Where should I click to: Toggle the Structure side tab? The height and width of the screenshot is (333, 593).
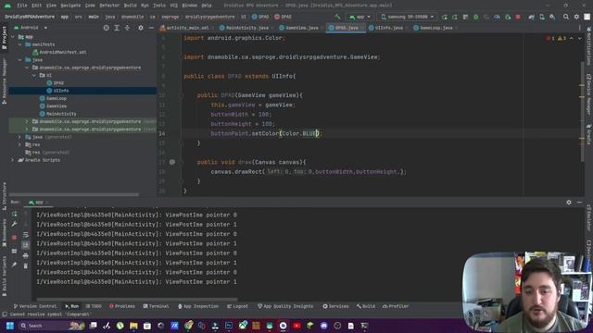pos(4,197)
